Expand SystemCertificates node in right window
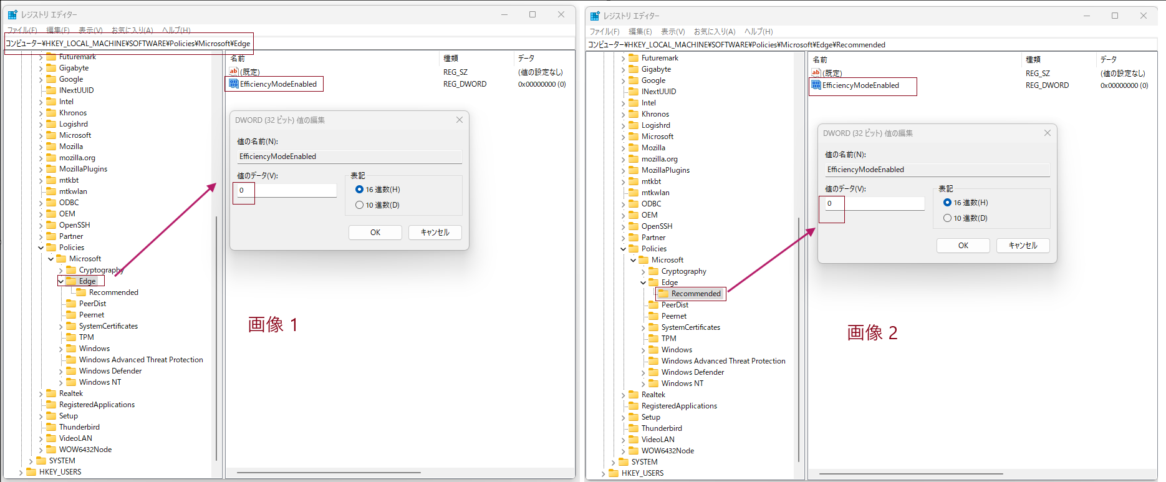1166x482 pixels. (643, 327)
